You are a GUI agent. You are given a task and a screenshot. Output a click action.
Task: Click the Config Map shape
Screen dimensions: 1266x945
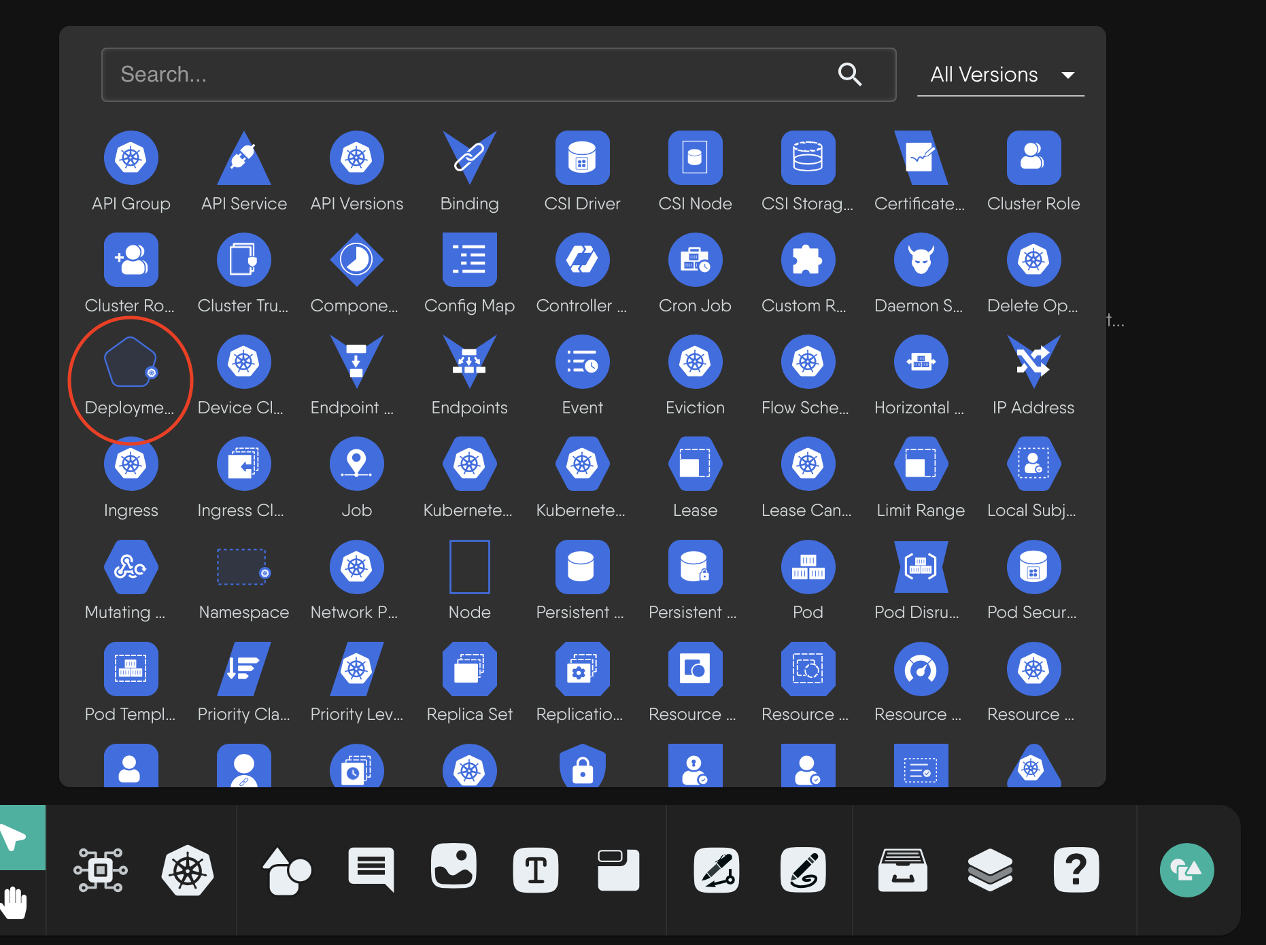469,259
